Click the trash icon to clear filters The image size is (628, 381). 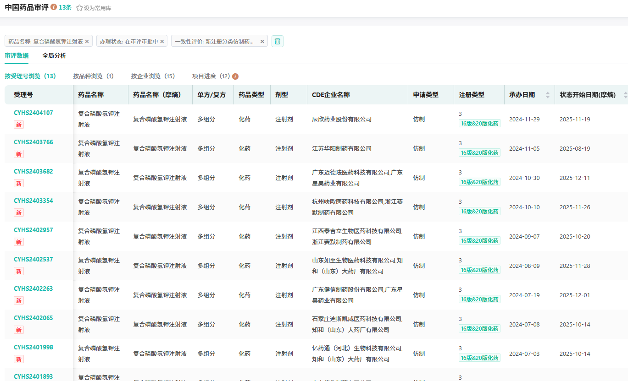click(x=278, y=41)
